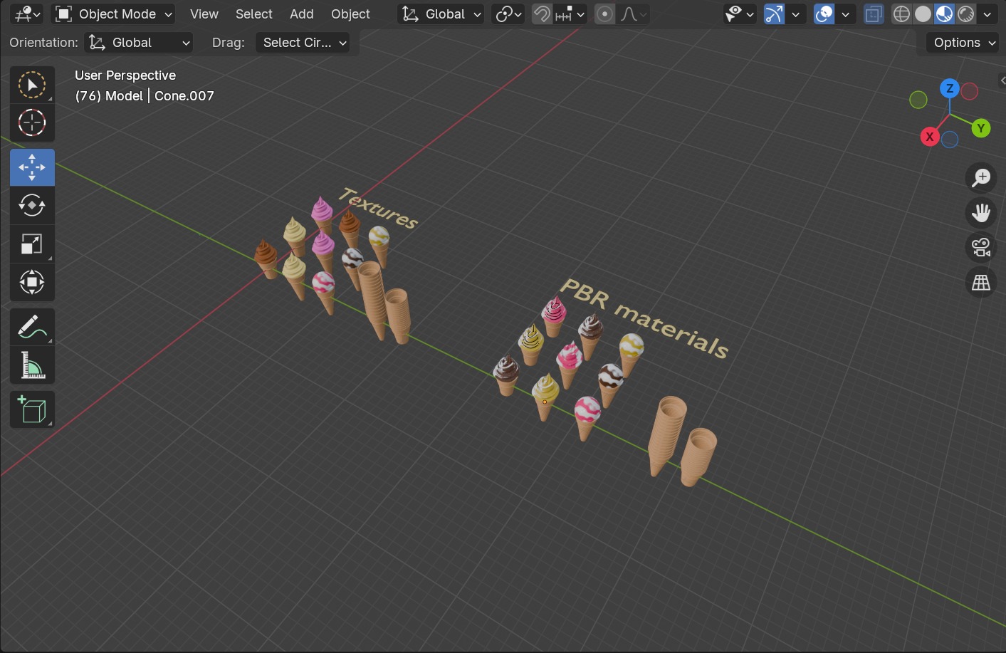Select the Select Circle tool
Screen dimensions: 1006x653
(32, 85)
